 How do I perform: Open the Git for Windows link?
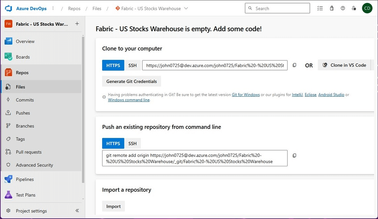tap(246, 95)
